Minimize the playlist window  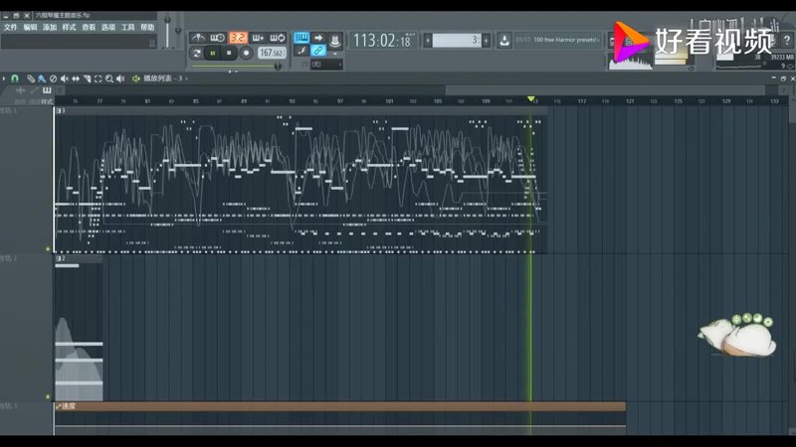(774, 78)
